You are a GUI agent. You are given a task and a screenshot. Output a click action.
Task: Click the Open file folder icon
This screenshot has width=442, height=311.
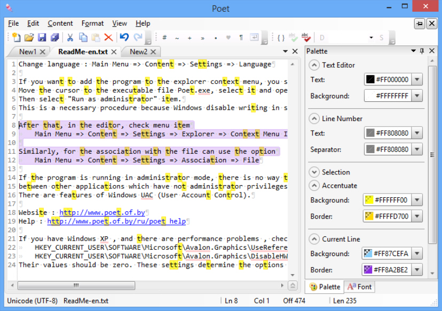point(29,37)
